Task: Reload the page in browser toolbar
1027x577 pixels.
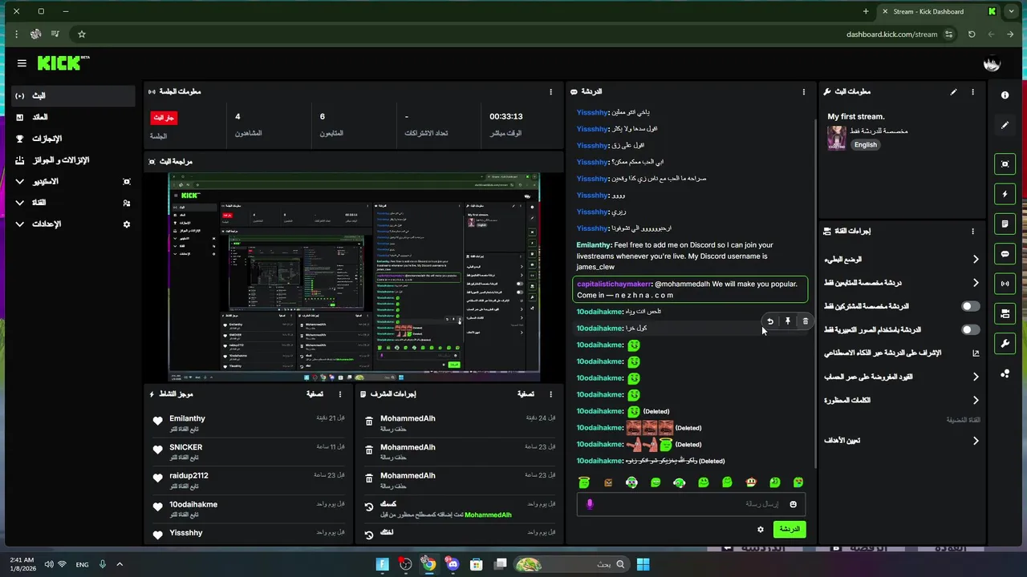Action: point(972,34)
